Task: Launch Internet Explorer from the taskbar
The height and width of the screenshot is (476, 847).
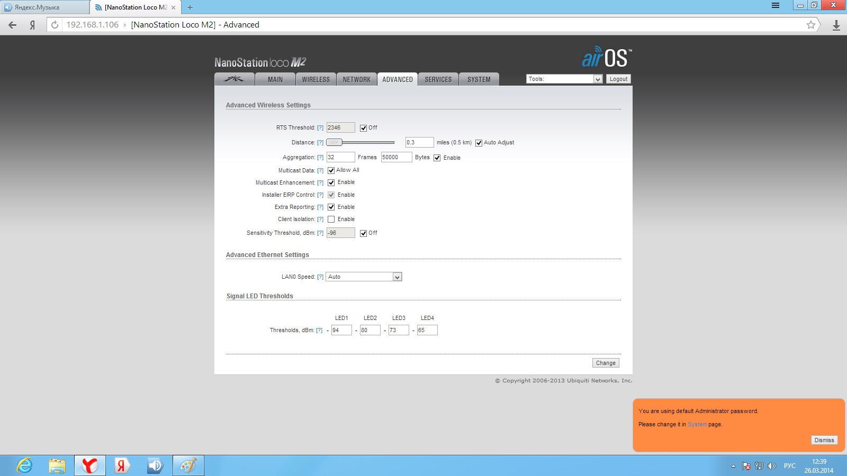Action: 24,465
